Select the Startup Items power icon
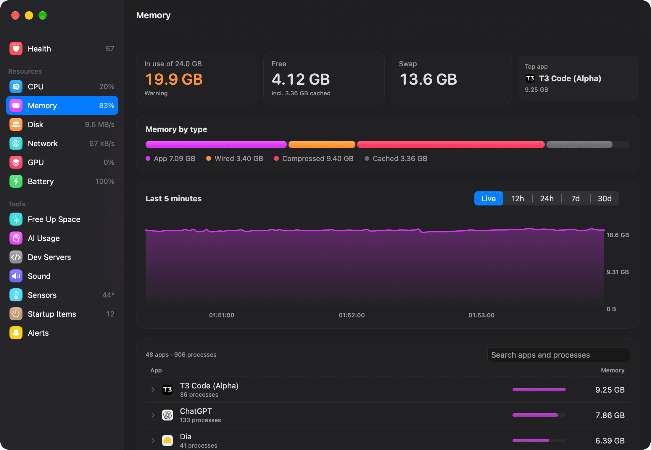The height and width of the screenshot is (450, 651). [x=16, y=314]
